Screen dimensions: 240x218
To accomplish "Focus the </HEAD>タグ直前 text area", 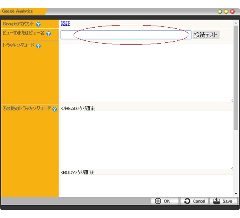I will click(x=147, y=140).
